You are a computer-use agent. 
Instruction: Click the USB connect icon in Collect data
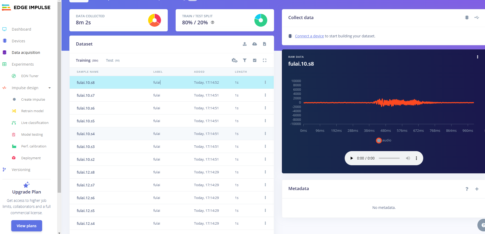(477, 18)
